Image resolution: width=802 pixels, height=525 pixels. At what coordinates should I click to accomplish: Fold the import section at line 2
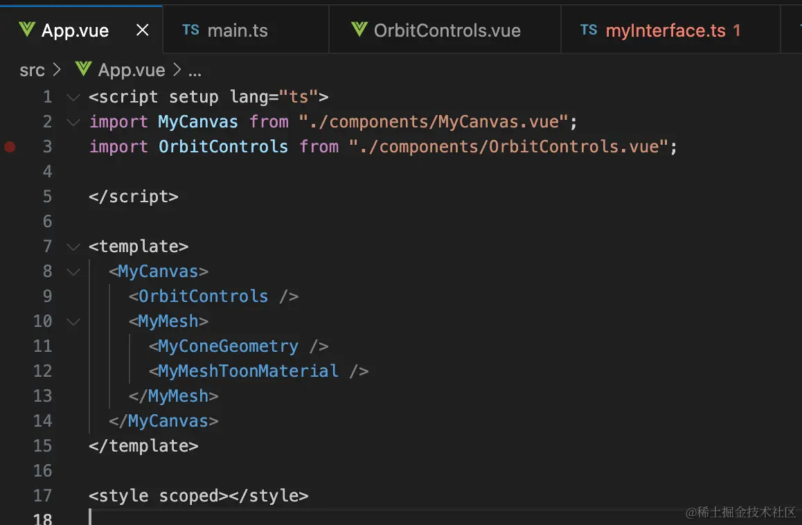click(x=73, y=123)
